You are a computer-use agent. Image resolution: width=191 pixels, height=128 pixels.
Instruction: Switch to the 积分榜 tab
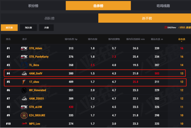(x=33, y=6)
